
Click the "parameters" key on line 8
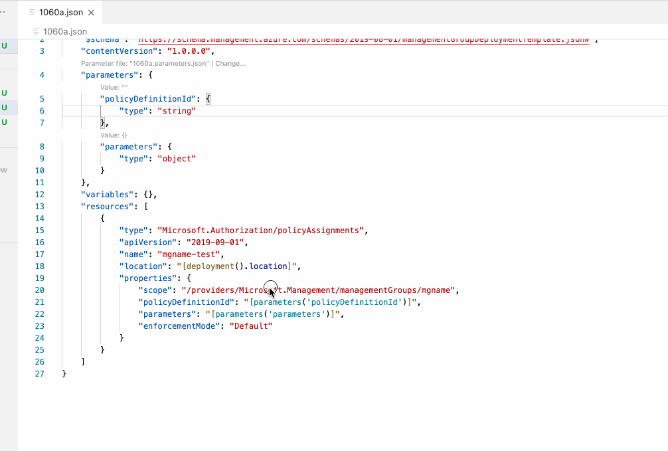point(129,147)
